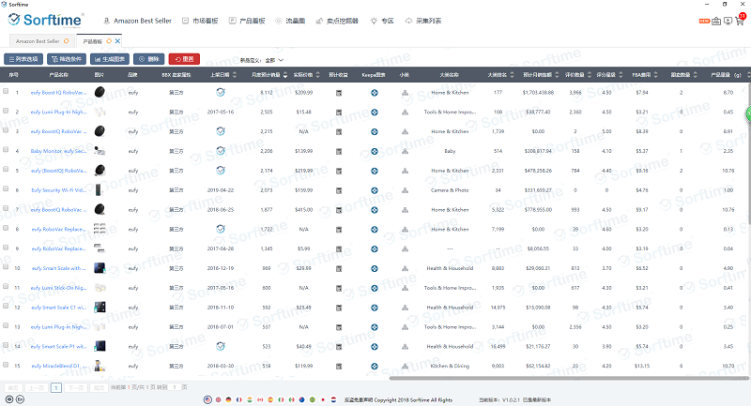Select the United States flag marketplace
751x406 pixels.
click(207, 399)
